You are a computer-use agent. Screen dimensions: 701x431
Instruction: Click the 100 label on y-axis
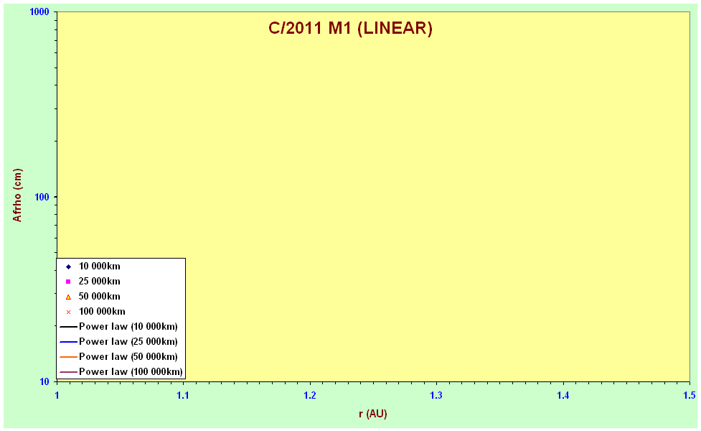[42, 197]
